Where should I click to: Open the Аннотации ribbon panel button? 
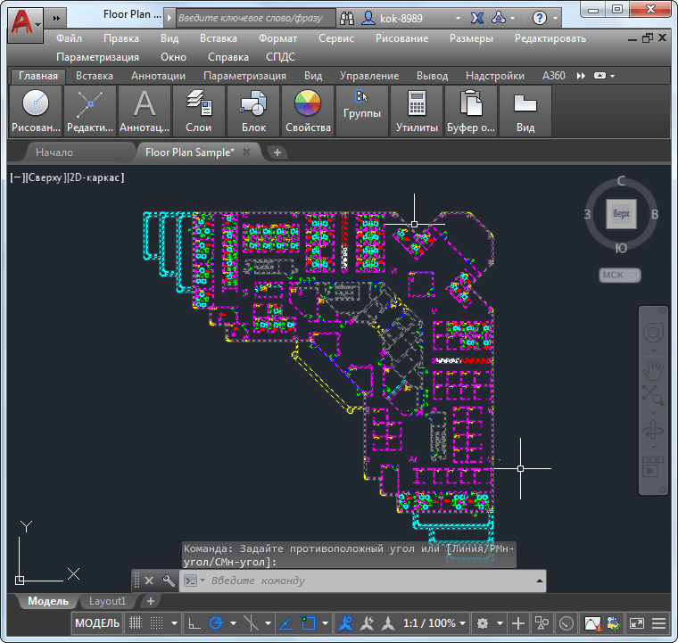coord(145,111)
